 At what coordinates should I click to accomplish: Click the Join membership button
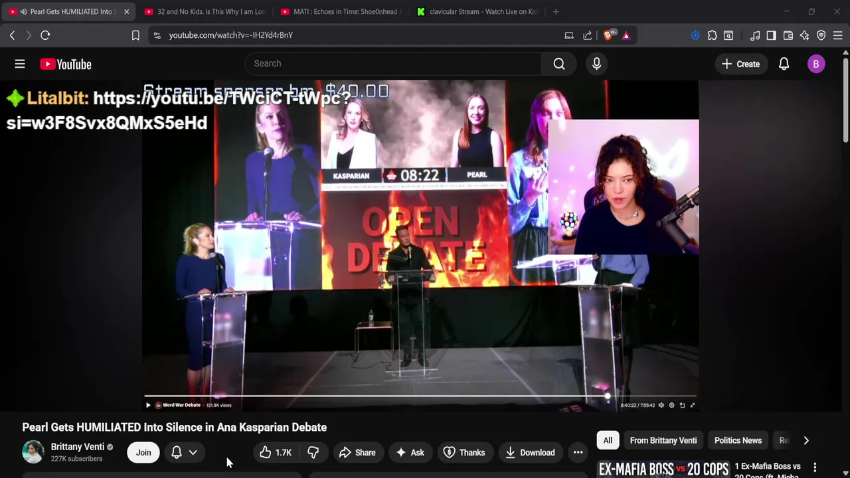pos(143,453)
